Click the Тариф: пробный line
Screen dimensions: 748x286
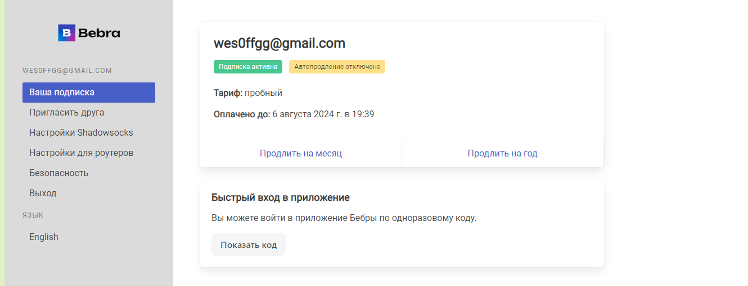(x=248, y=93)
